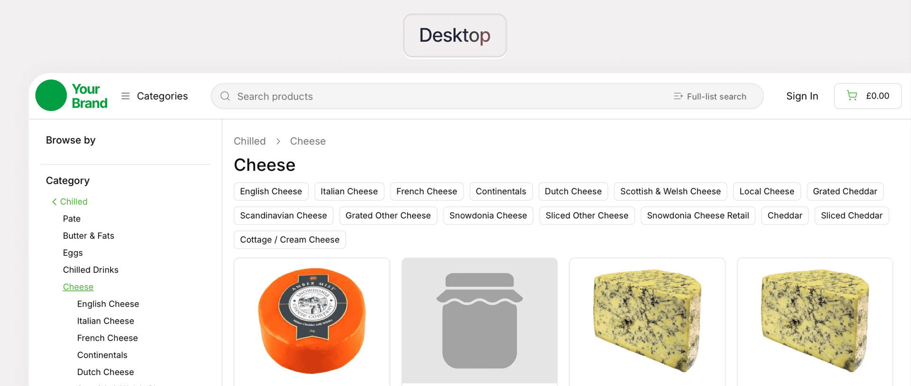911x386 pixels.
Task: Select the Snowdonia Cheese Retail chip
Action: click(697, 215)
